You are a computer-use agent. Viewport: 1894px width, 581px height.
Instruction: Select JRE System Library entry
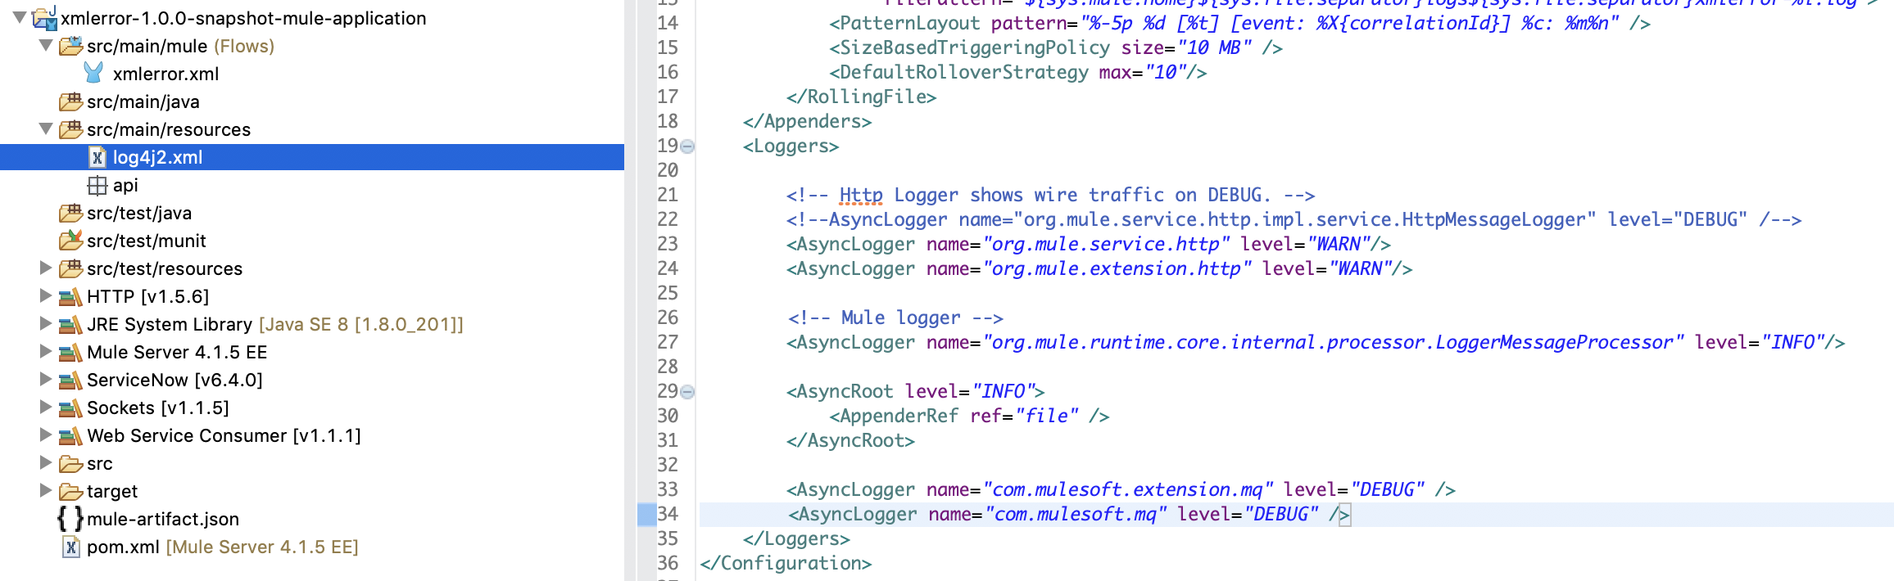tap(169, 324)
